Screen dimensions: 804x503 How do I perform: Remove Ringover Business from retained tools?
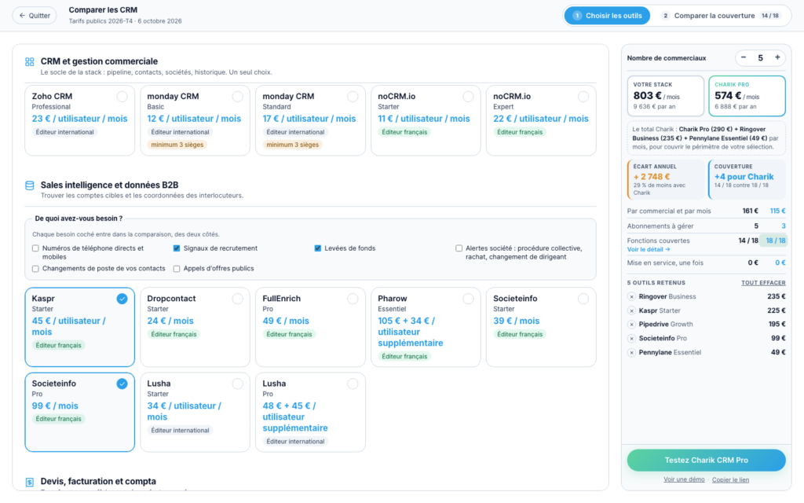(x=632, y=296)
